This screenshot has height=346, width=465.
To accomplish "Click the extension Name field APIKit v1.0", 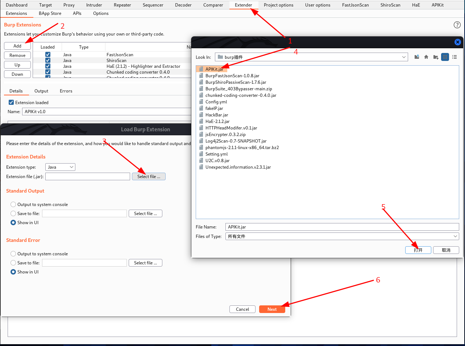I will (107, 112).
